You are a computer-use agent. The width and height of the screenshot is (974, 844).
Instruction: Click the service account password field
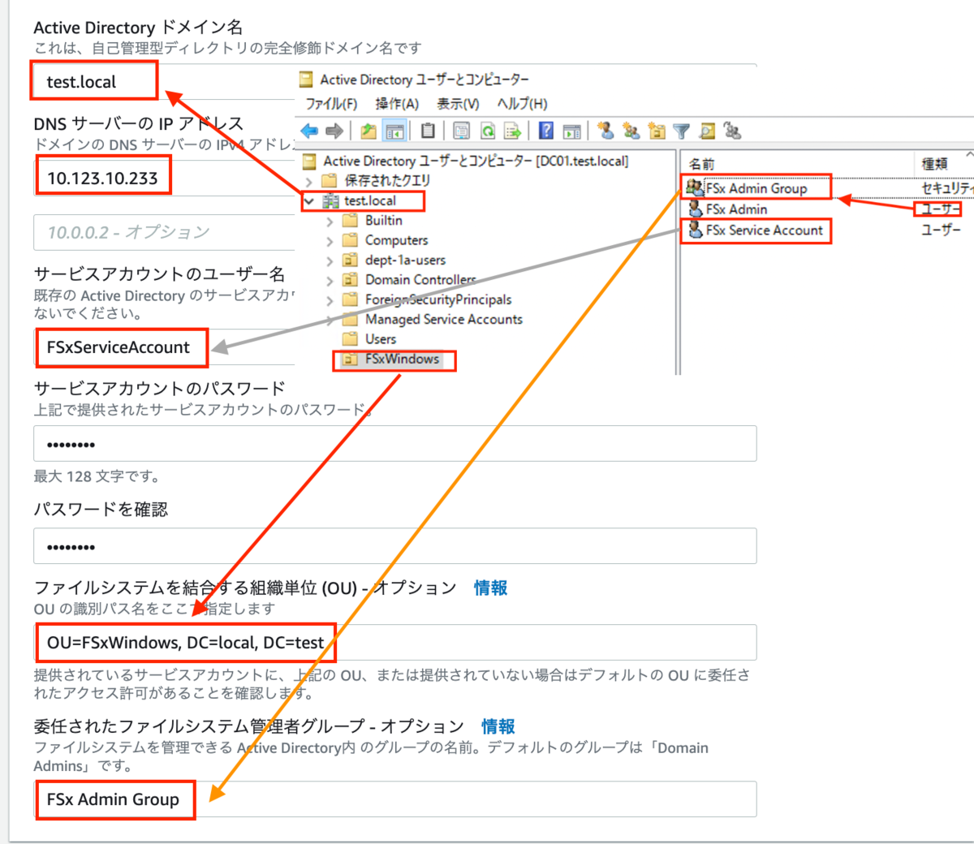pyautogui.click(x=394, y=444)
